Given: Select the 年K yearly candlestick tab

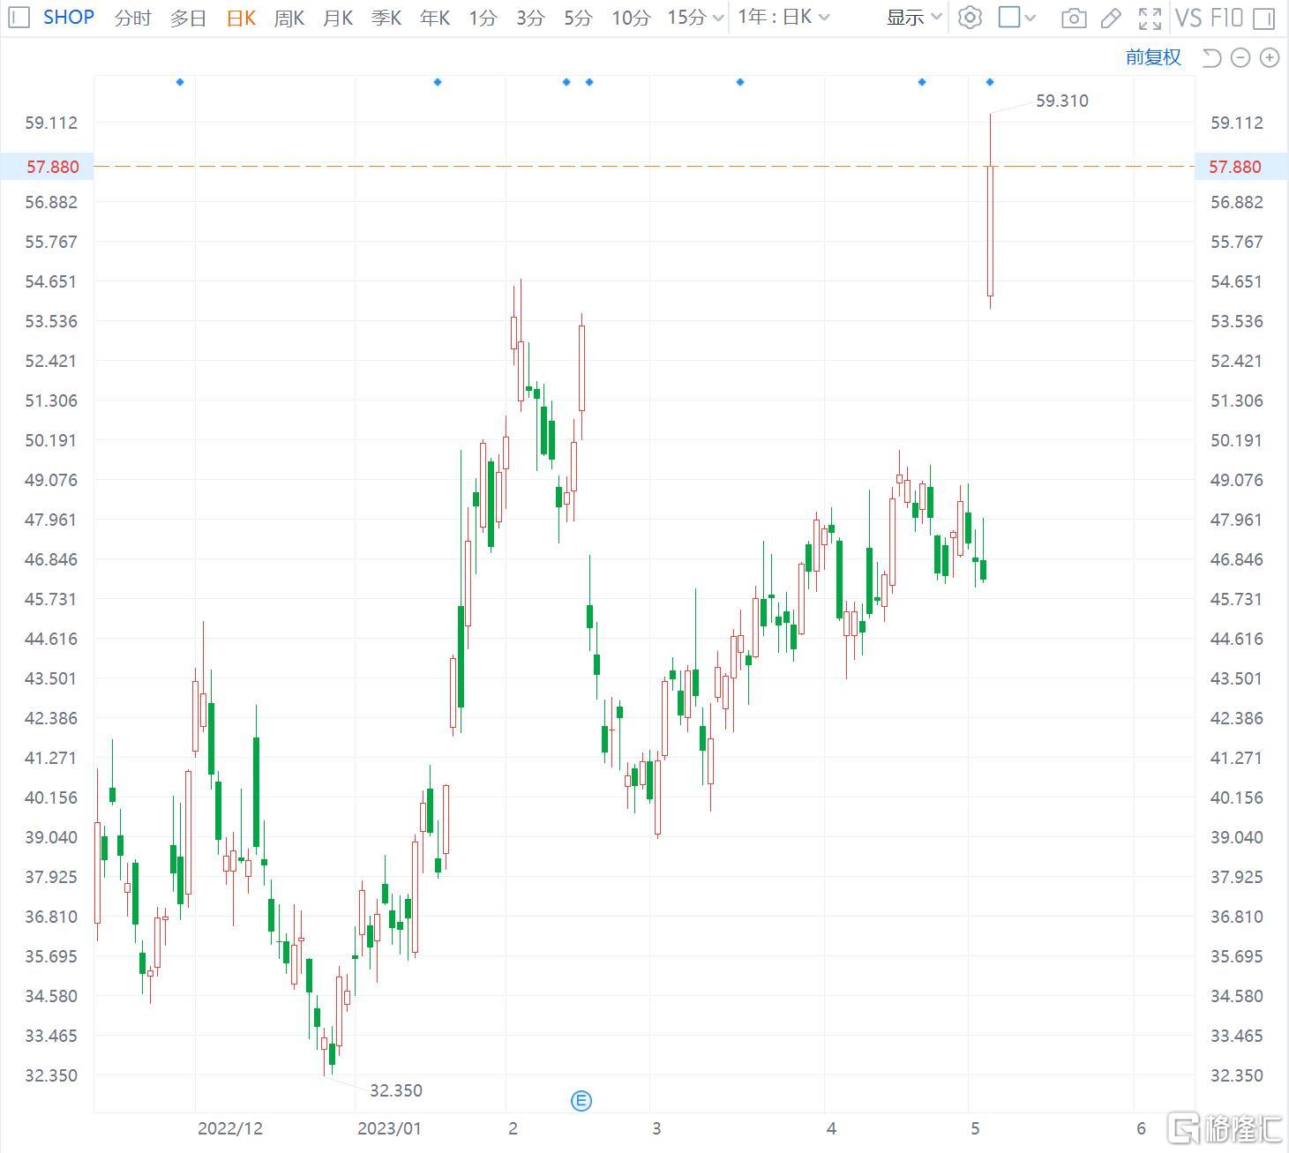Looking at the screenshot, I should click(x=435, y=18).
